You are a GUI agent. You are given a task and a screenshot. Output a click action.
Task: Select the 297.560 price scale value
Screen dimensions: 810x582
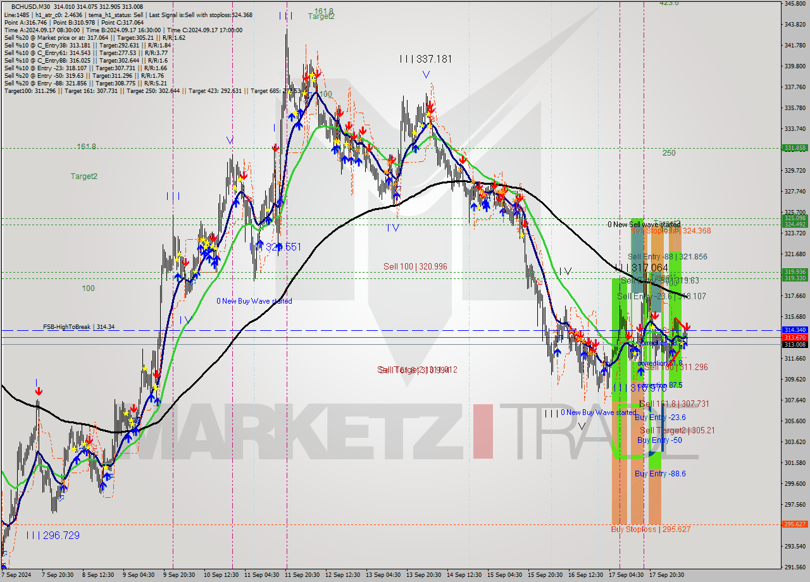click(x=795, y=504)
